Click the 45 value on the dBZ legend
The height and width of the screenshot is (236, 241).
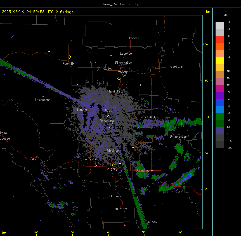pyautogui.click(x=228, y=78)
